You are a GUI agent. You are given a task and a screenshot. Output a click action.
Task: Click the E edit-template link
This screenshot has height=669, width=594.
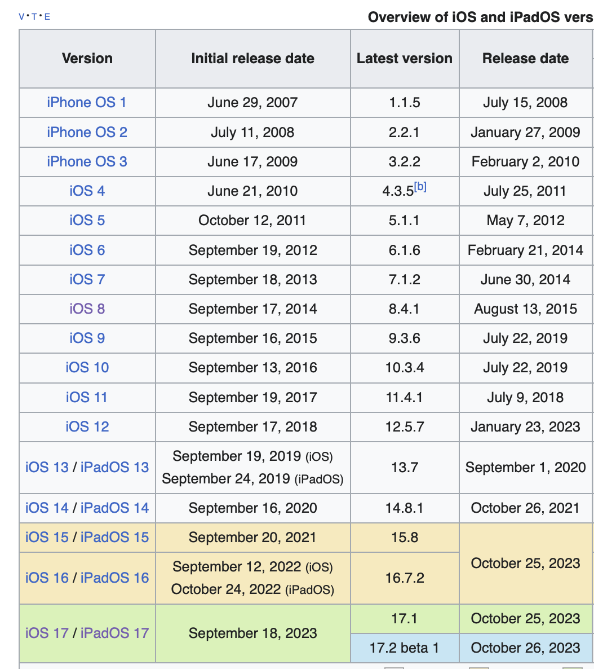pos(47,16)
